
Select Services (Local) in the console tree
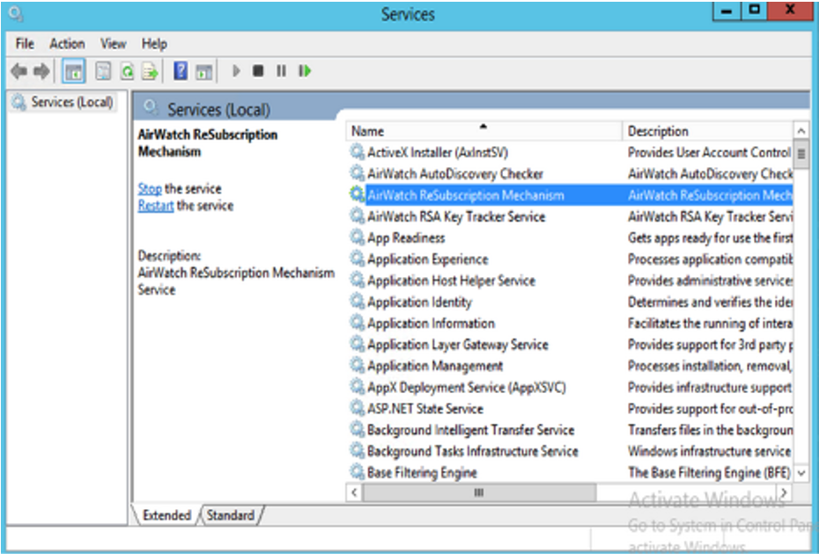point(71,102)
